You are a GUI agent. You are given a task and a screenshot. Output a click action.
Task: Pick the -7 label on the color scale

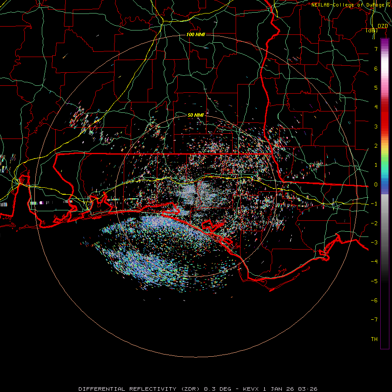click(374, 320)
